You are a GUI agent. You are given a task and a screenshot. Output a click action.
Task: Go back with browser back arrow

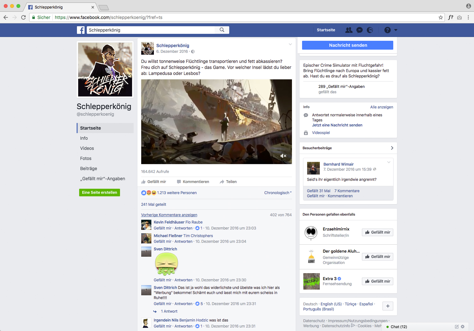[x=6, y=17]
